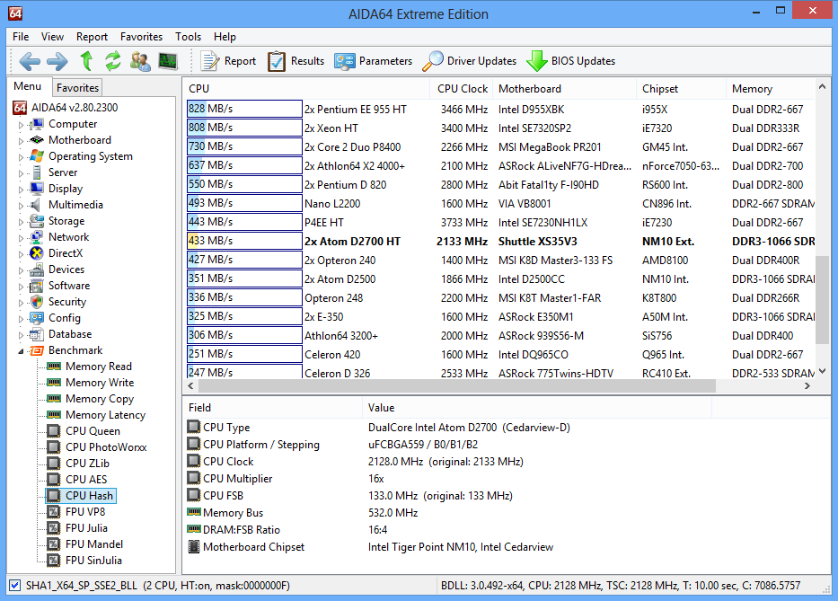Select the DirectX tree icon
Image resolution: width=838 pixels, height=601 pixels.
(37, 253)
